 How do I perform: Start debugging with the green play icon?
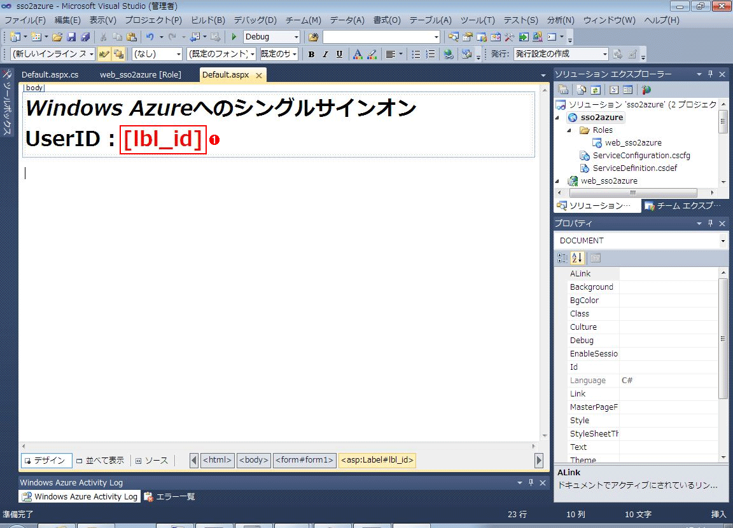[x=234, y=37]
